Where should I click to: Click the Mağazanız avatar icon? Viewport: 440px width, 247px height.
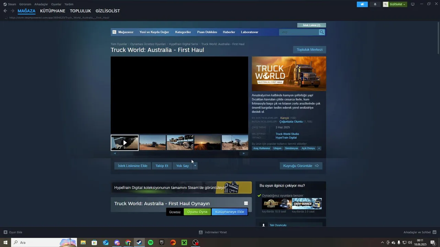pyautogui.click(x=114, y=32)
